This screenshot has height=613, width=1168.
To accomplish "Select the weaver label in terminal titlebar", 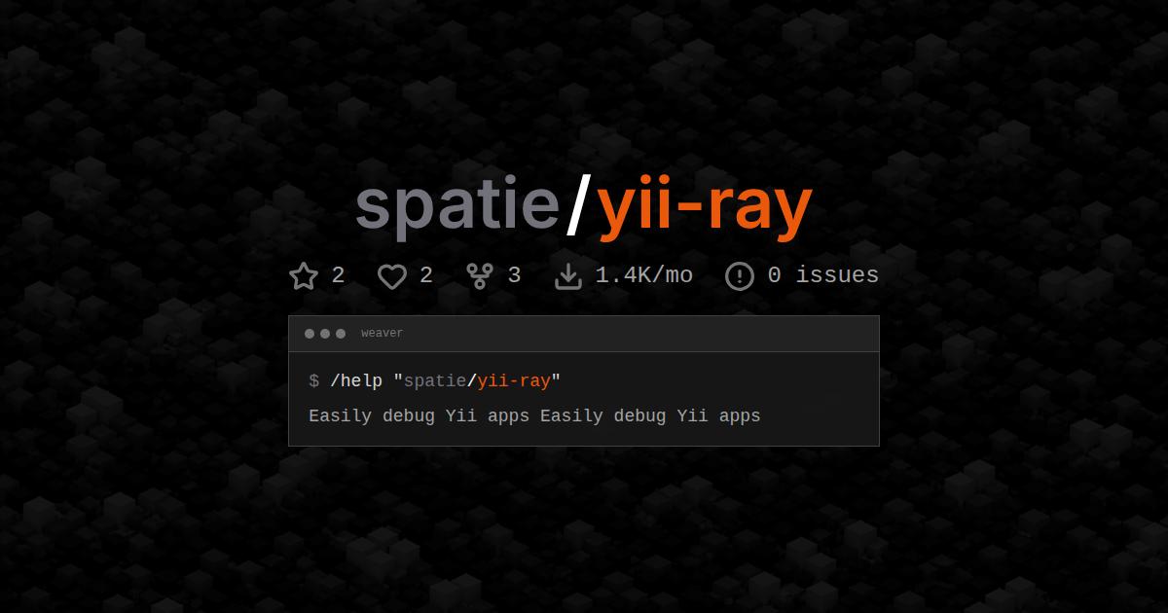I will click(x=382, y=333).
